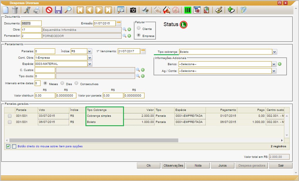Add a new Tipo docto with green plus

click(x=143, y=76)
